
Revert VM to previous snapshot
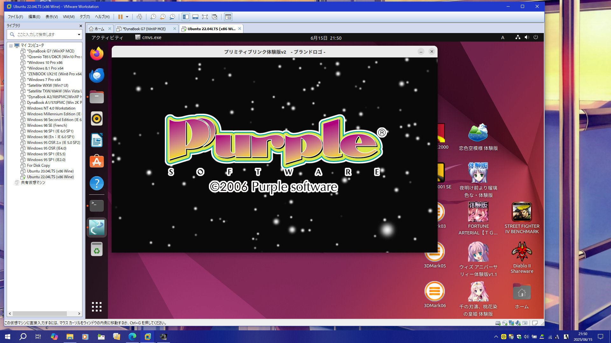click(163, 17)
